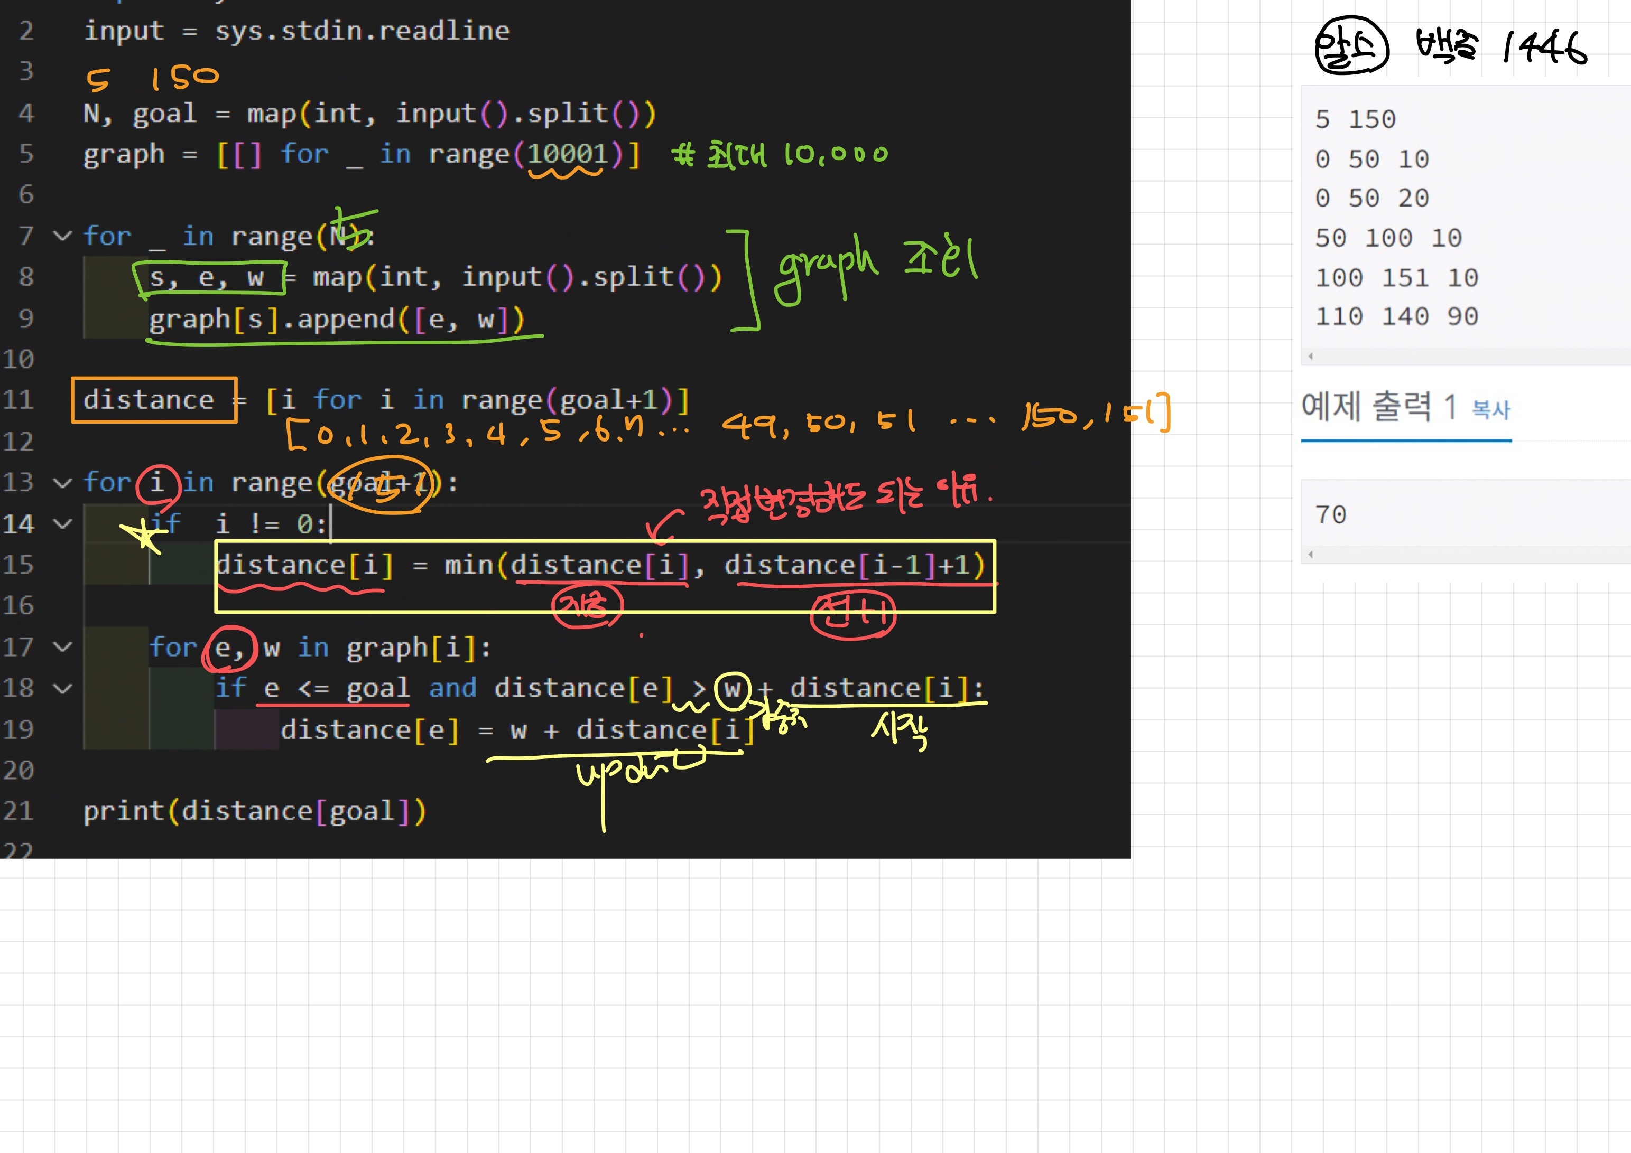Click print(distance[goal]) statement
This screenshot has width=1631, height=1153.
[254, 811]
